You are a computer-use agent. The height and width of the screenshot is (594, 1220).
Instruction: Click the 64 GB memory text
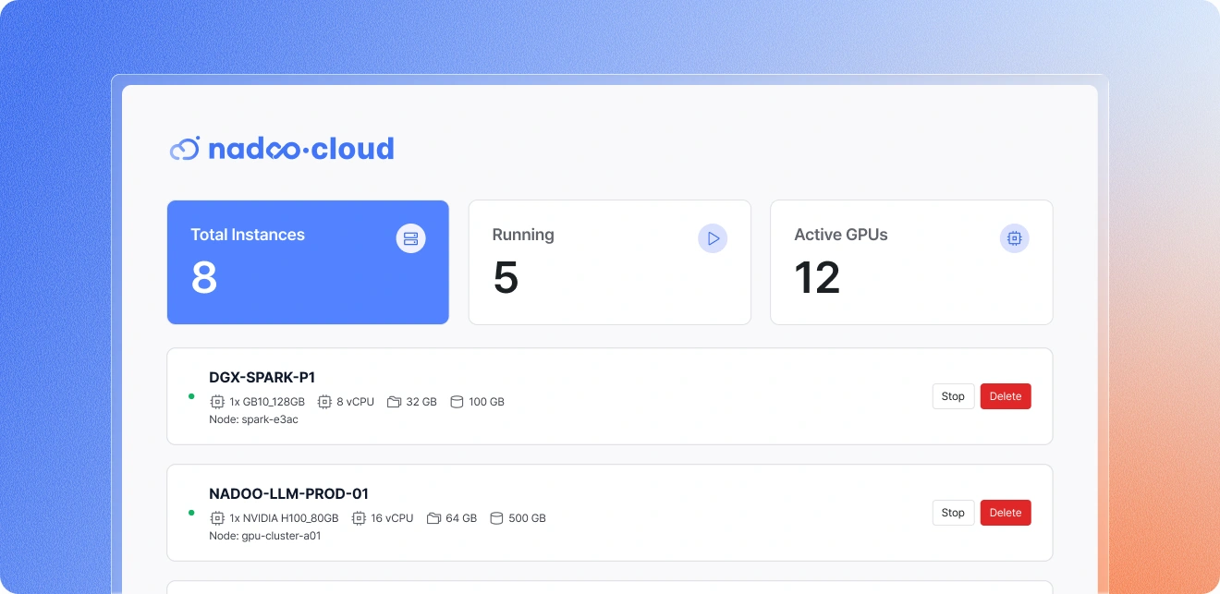coord(461,518)
